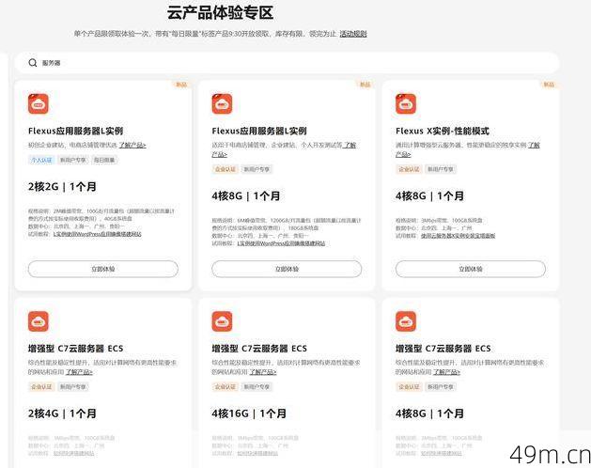Click cloud icon of C7 ECS 2核4G card
Viewport: 591px width, 468px height.
tap(39, 321)
